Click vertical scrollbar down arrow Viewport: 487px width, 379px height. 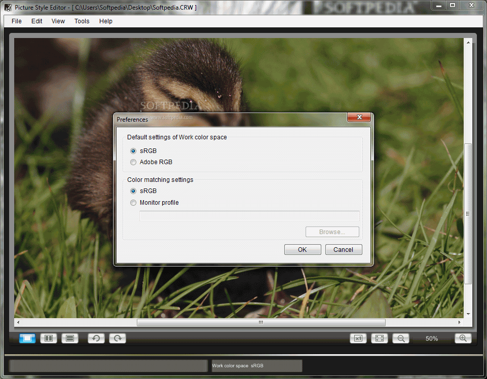pos(468,314)
